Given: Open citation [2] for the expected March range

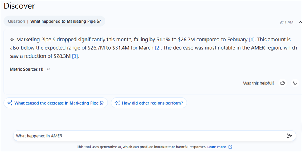Looking at the screenshot, I should pyautogui.click(x=157, y=47).
